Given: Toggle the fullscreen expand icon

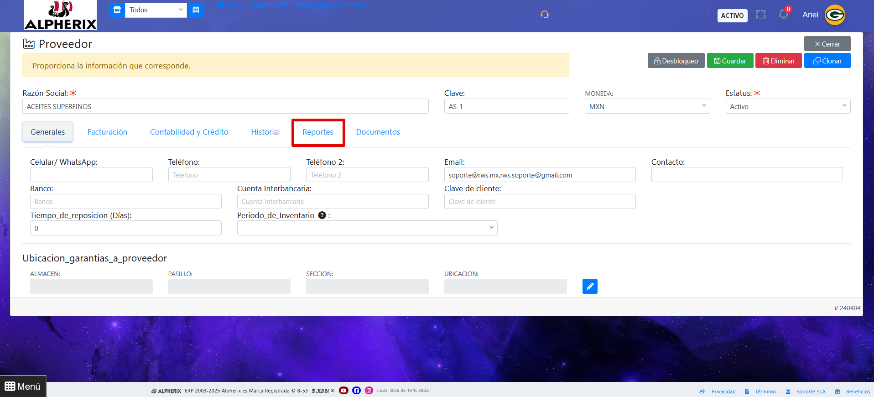Looking at the screenshot, I should point(760,15).
